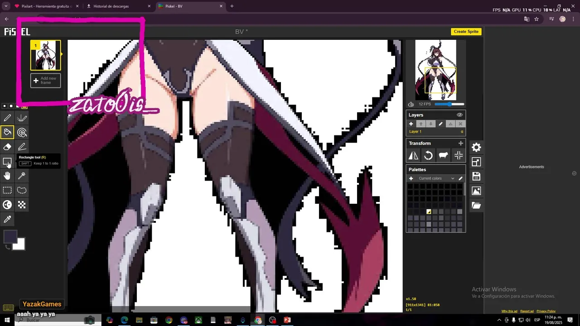
Task: Select second pen size square
Action: (x=11, y=106)
